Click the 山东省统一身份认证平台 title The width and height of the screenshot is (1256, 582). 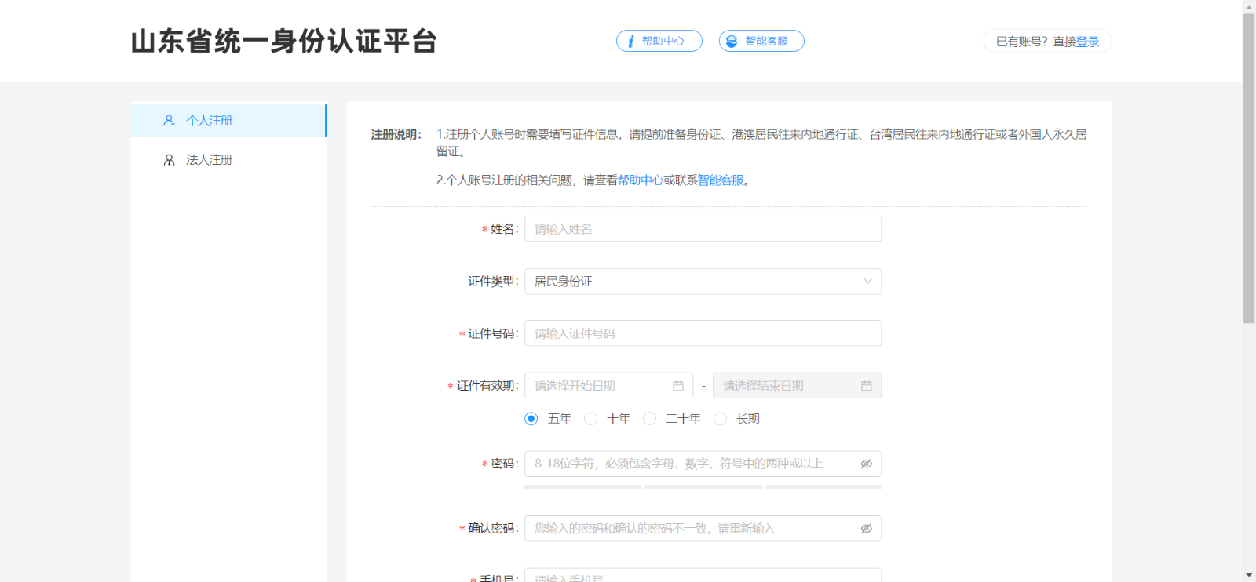[284, 42]
